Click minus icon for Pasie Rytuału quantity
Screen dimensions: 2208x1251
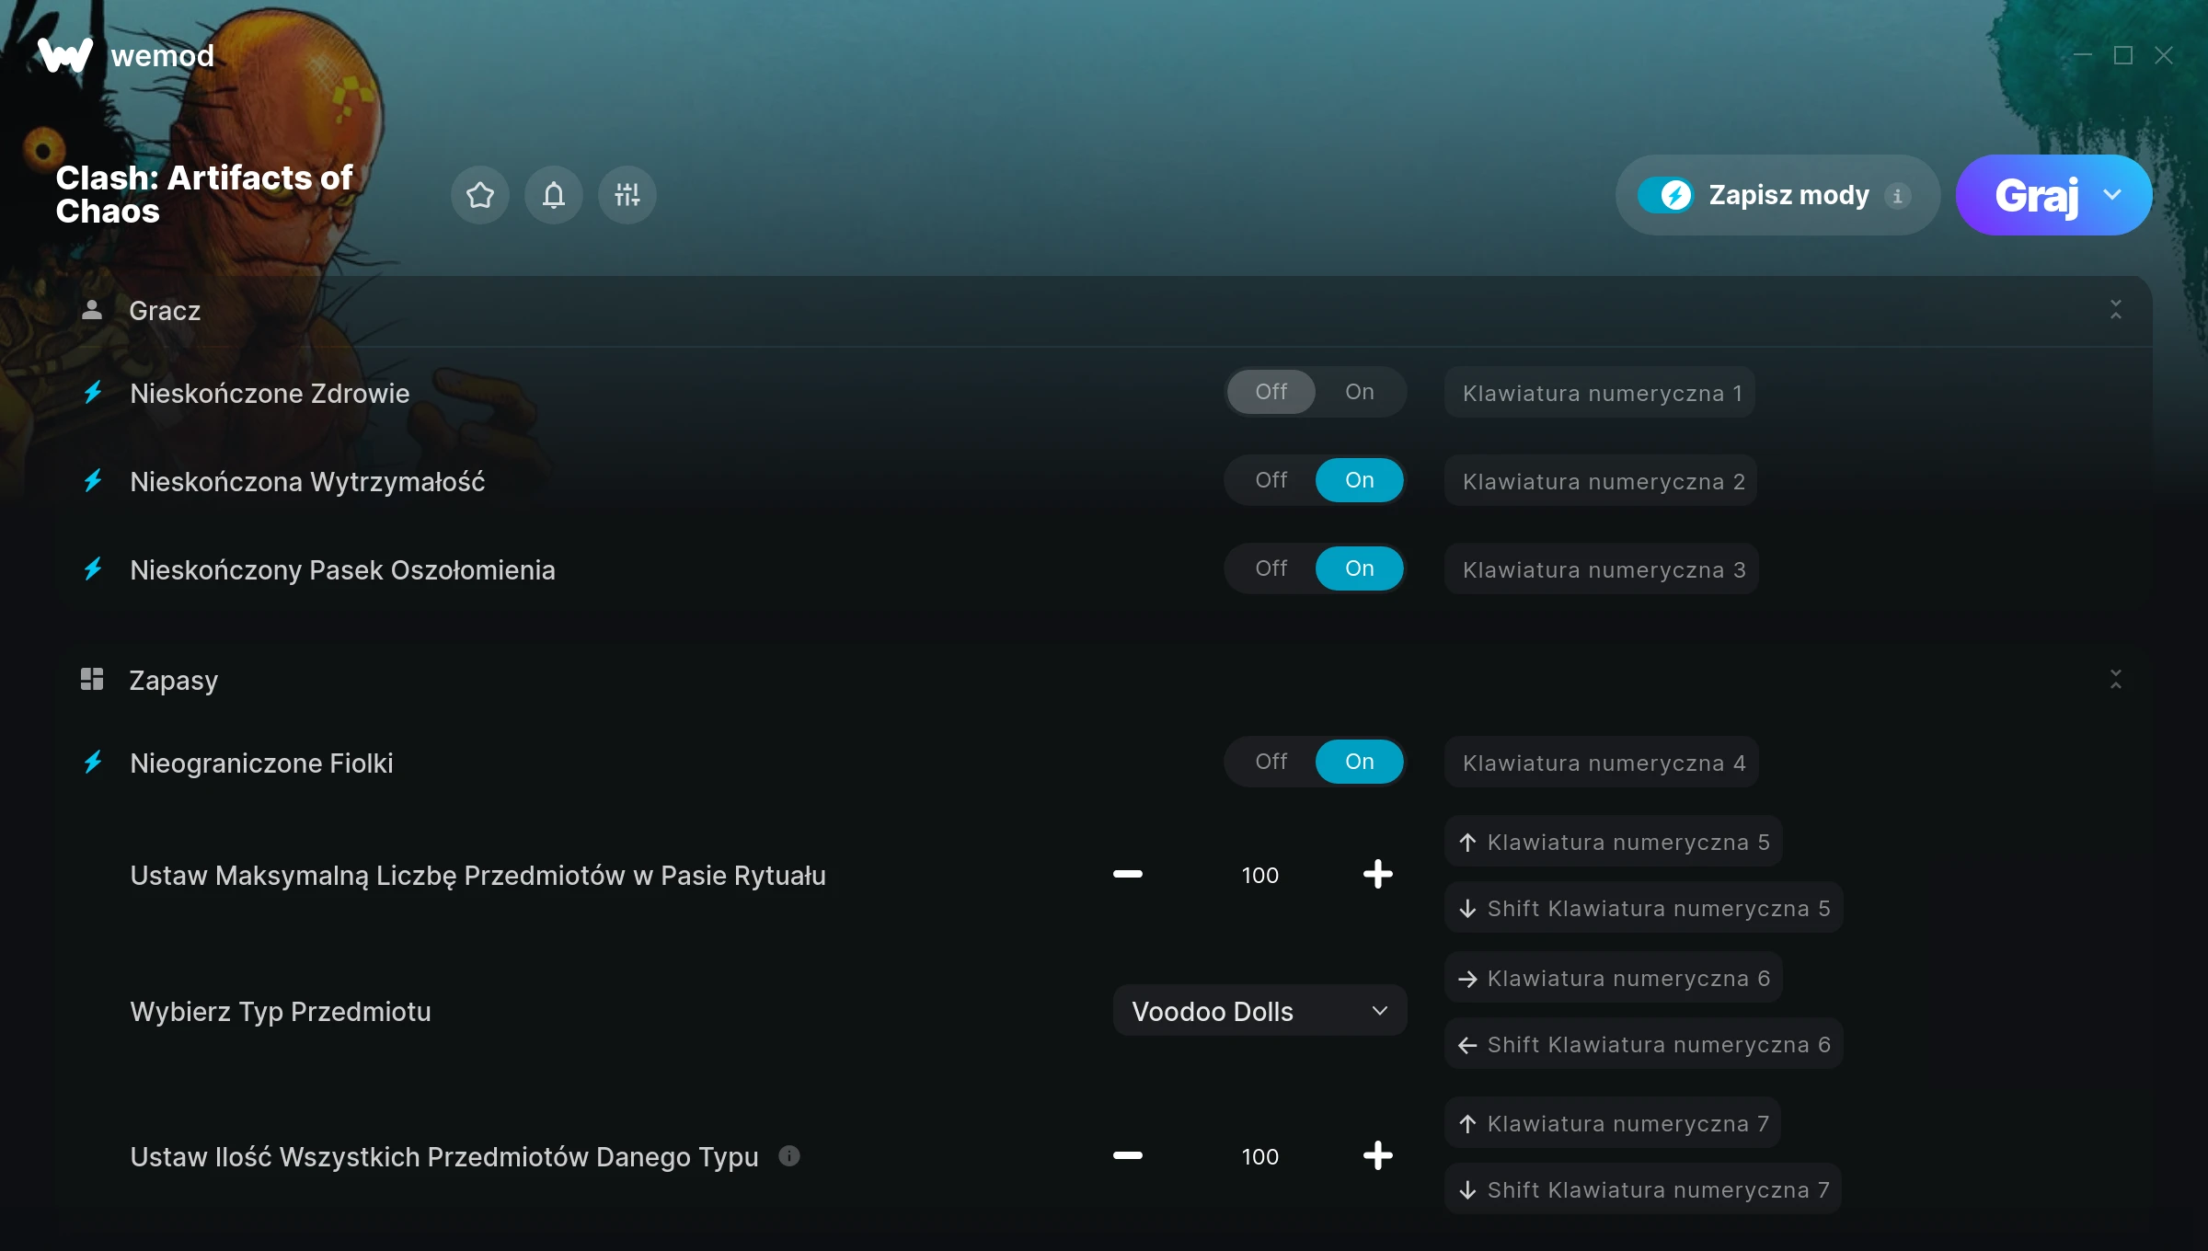coord(1128,874)
